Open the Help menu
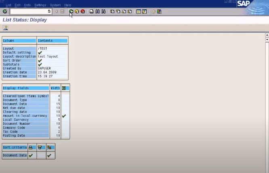269x173 pixels. [x=68, y=5]
